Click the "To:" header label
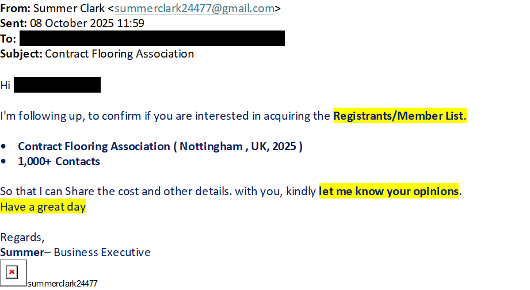The height and width of the screenshot is (290, 530). [x=8, y=39]
